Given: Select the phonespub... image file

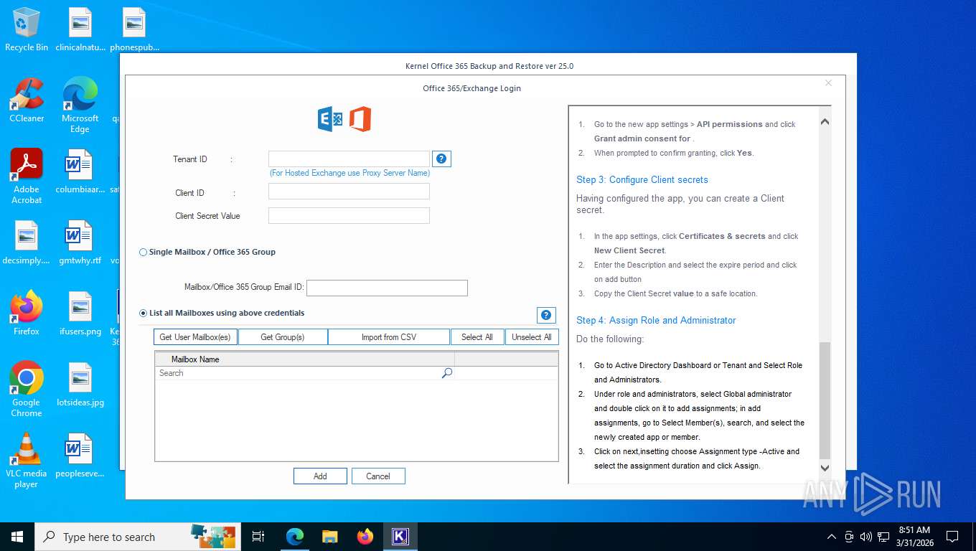Looking at the screenshot, I should pos(134,29).
